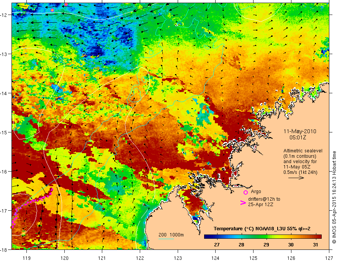Click the temperature color bar
The image size is (337, 261).
point(263,236)
